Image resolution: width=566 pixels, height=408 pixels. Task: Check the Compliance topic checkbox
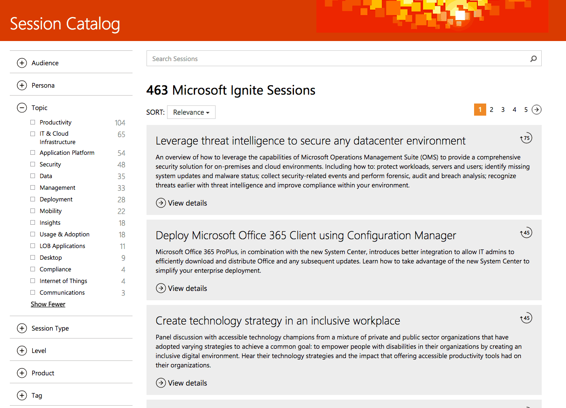(x=33, y=269)
